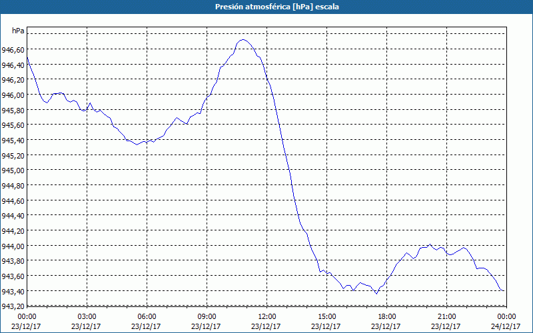Screen dimensions: 533x333
Task: Click the 'hPa' unit label
Action: (18, 31)
